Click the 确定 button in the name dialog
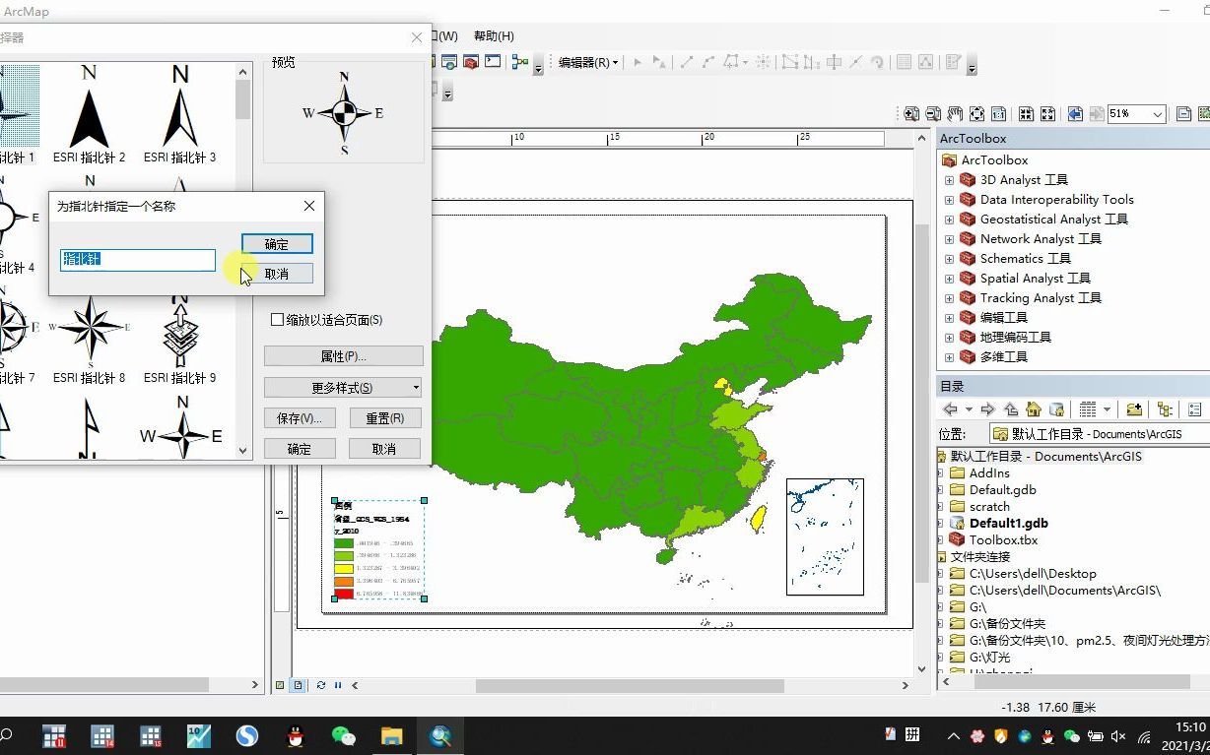The image size is (1210, 755). (276, 244)
